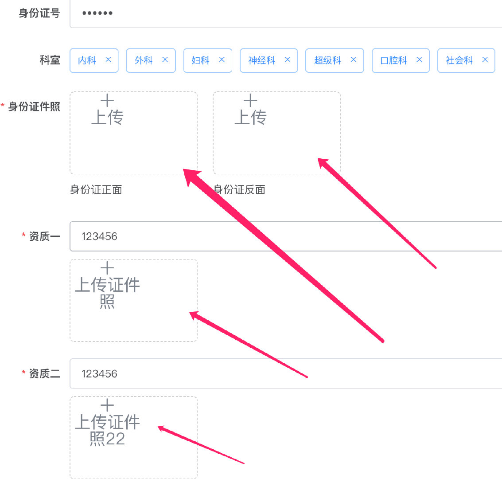Image resolution: width=502 pixels, height=479 pixels.
Task: Click the plus icon in the 资质二 upload box
Action: click(x=107, y=405)
